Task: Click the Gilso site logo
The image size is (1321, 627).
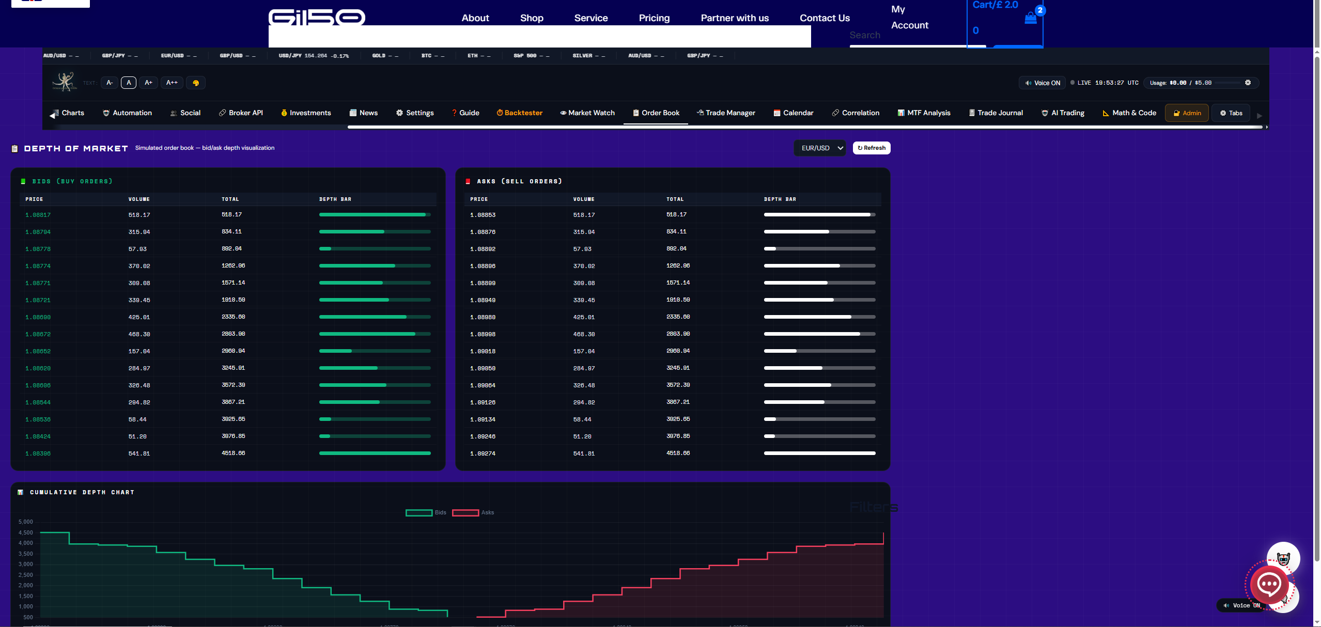Action: pyautogui.click(x=317, y=18)
